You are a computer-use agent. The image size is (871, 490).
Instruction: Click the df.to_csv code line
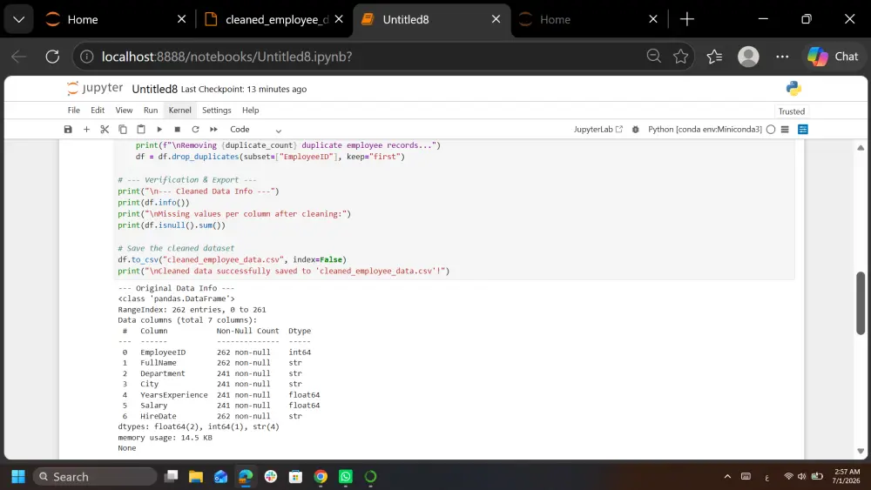click(232, 259)
